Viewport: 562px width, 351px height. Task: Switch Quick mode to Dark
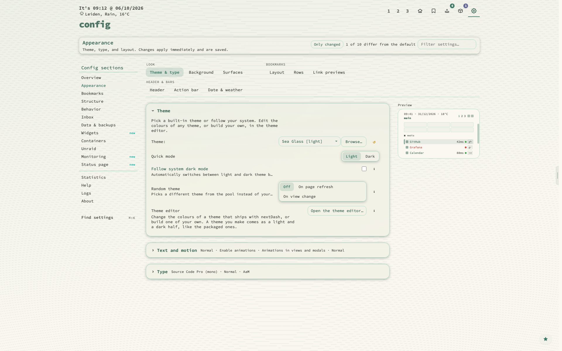pos(370,156)
